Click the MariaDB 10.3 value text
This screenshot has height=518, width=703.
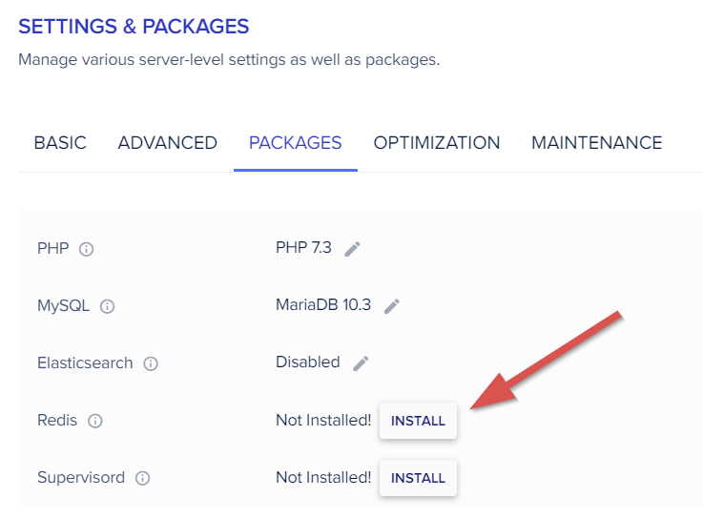[323, 305]
